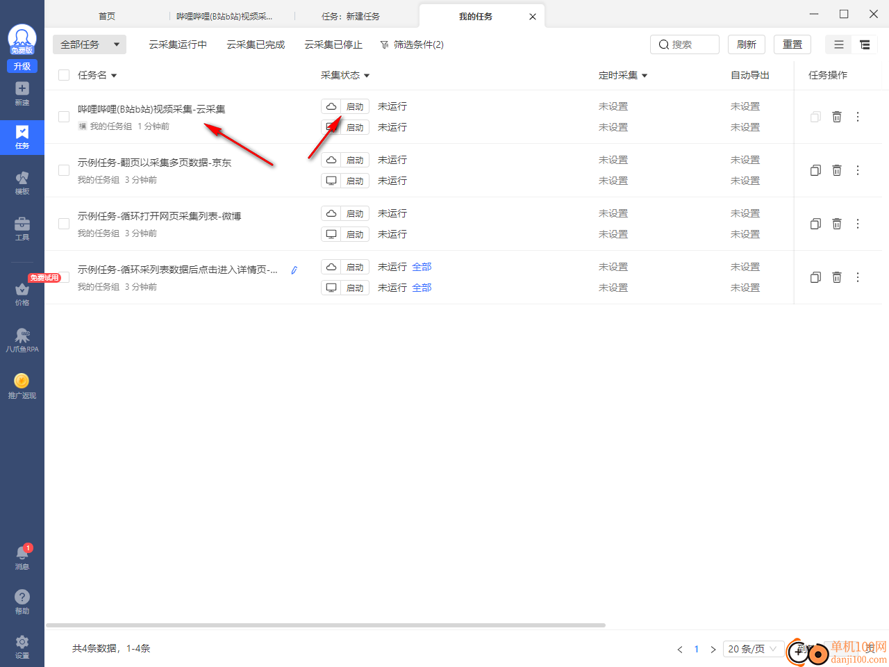Image resolution: width=889 pixels, height=667 pixels.
Task: Click the edit pencil beside the 详情页 task name
Action: tap(294, 270)
